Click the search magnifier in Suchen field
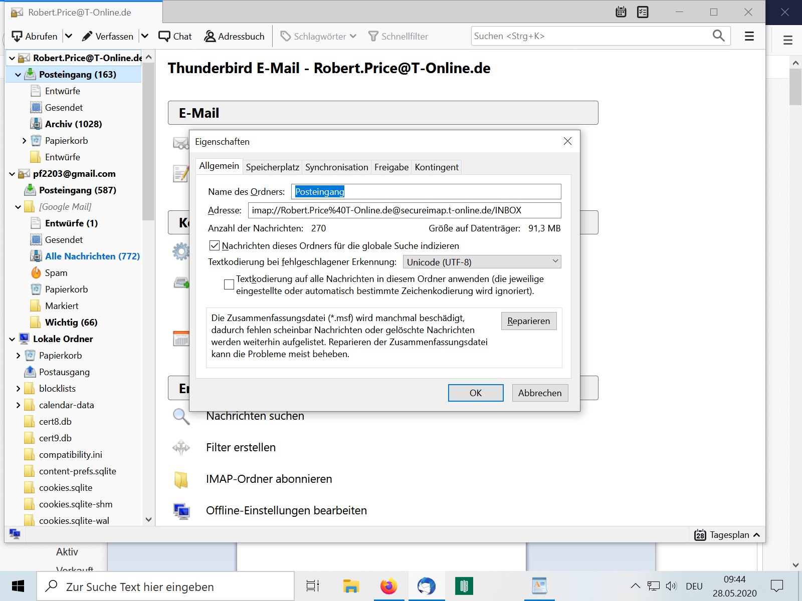Screen dimensions: 802x601 718,36
